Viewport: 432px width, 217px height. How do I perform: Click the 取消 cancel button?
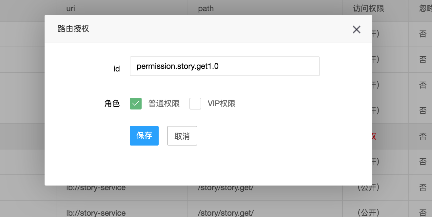pyautogui.click(x=182, y=135)
